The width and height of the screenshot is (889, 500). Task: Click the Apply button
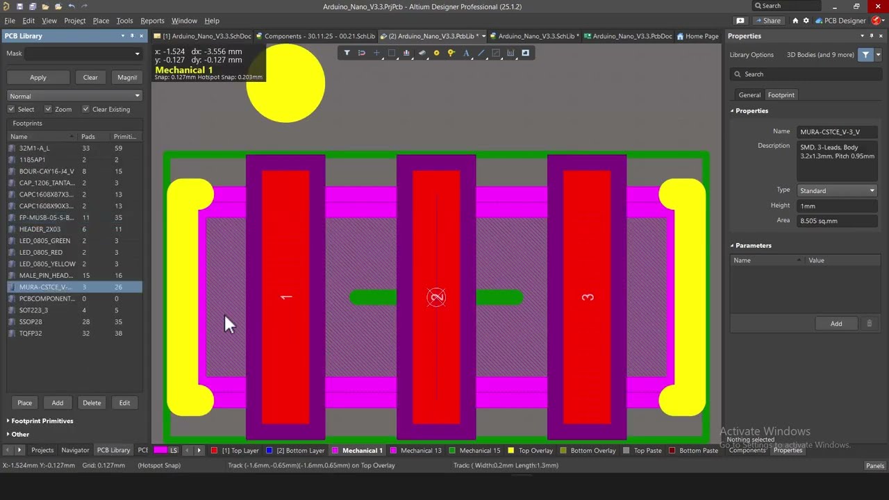(x=38, y=78)
